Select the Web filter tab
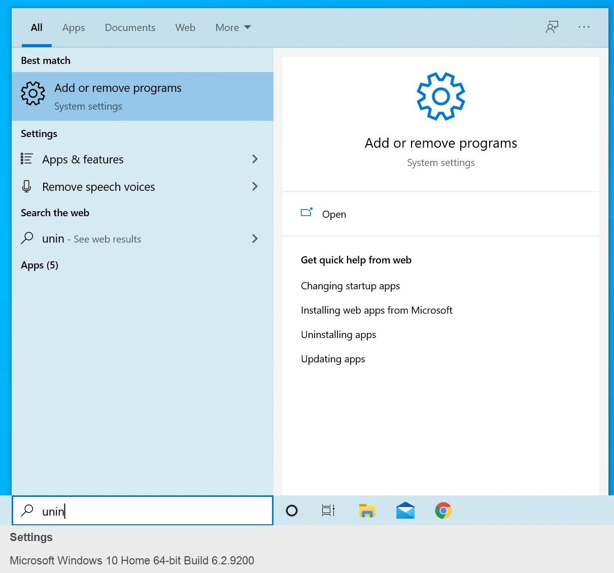 pyautogui.click(x=185, y=27)
